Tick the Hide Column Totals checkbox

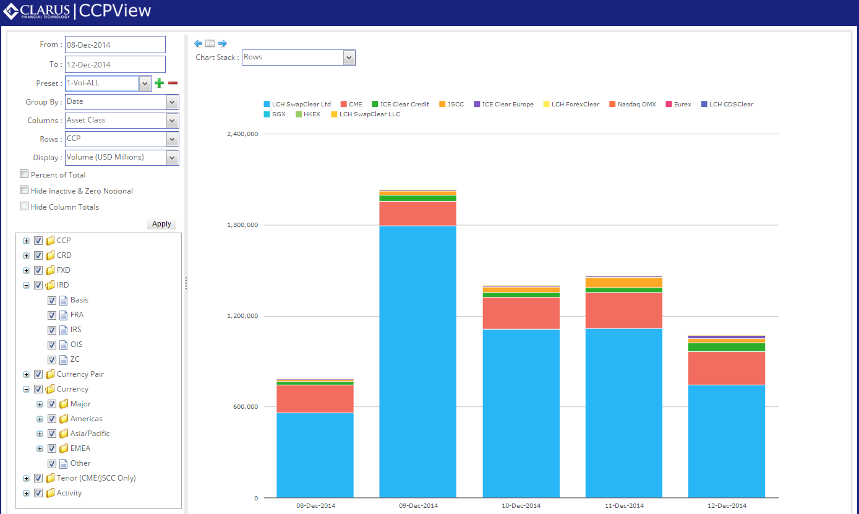[24, 207]
